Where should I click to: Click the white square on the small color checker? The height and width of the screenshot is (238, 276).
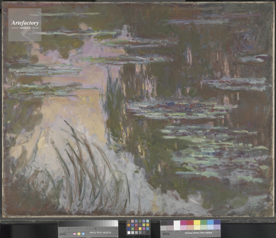[129, 232]
